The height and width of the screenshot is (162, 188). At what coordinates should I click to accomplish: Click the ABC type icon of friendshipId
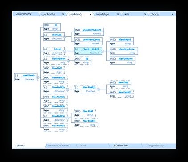click(113, 40)
